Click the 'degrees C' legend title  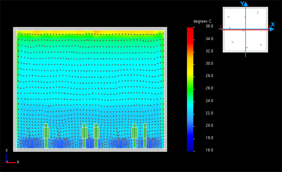tap(202, 21)
